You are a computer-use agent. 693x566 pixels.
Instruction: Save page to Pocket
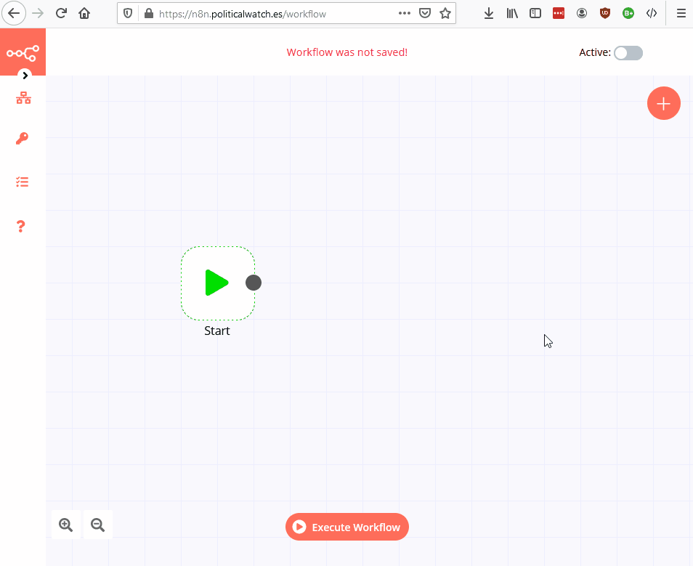point(425,13)
